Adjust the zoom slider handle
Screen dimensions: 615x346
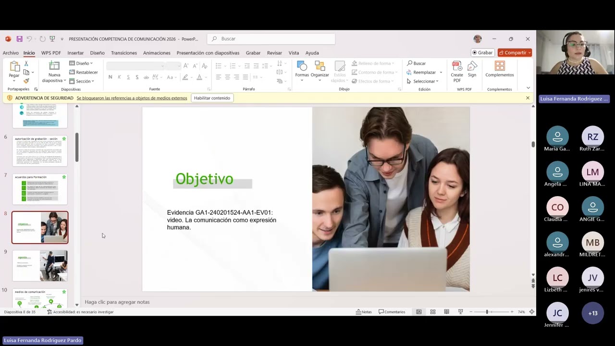click(487, 312)
